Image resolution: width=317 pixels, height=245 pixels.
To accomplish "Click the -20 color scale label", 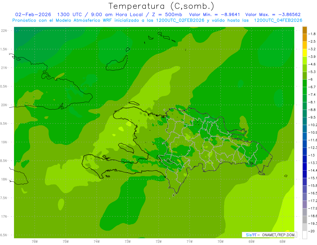I will pos(311,231).
